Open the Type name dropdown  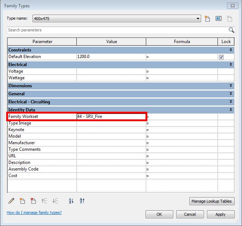coord(198,19)
